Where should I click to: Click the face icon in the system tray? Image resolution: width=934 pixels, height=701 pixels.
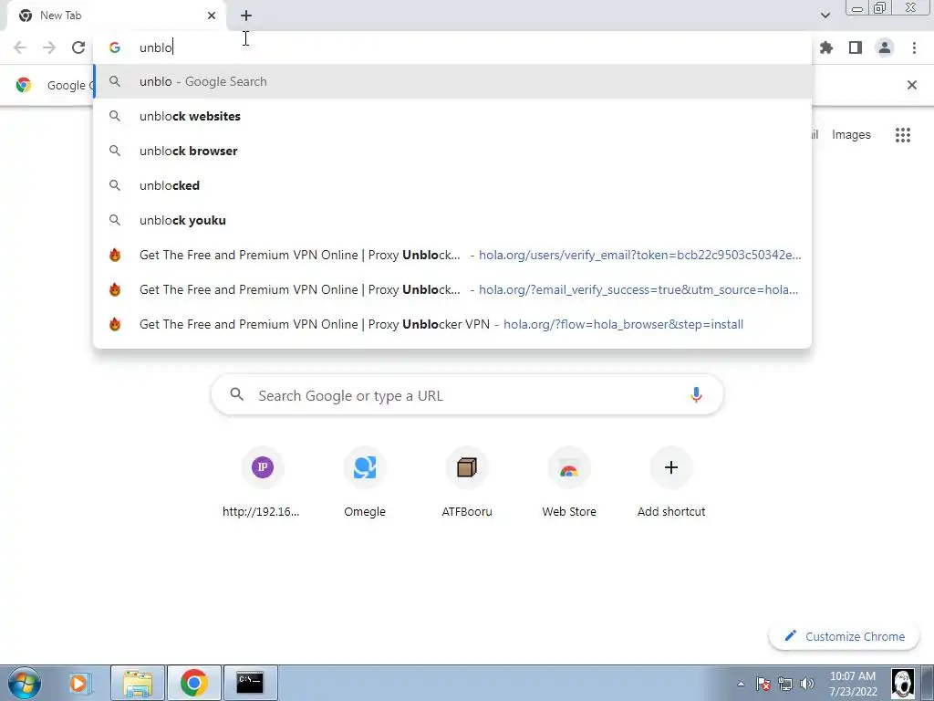(902, 683)
